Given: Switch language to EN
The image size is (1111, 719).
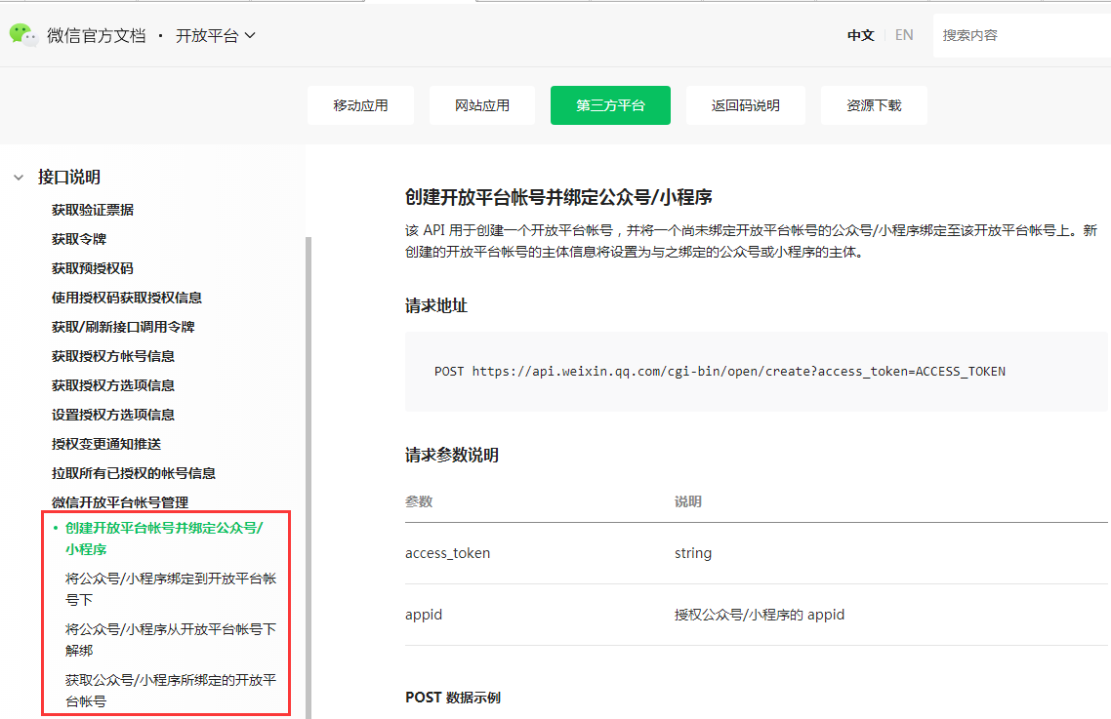Looking at the screenshot, I should point(904,35).
